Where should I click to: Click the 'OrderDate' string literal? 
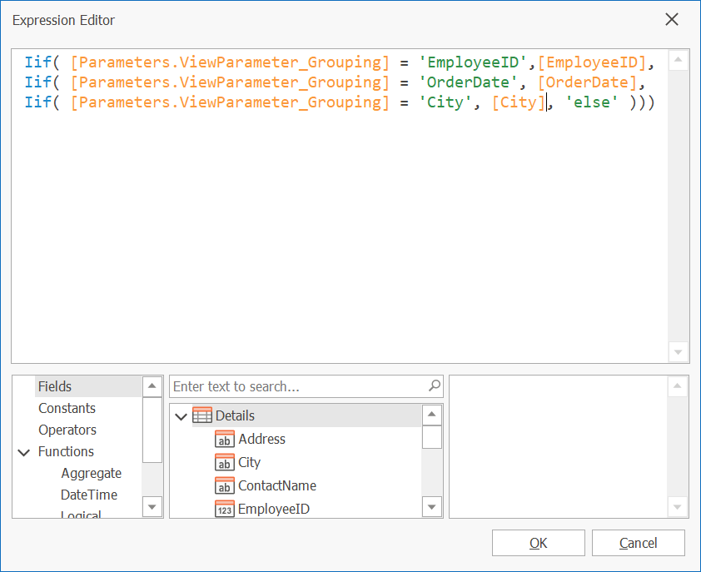(468, 82)
